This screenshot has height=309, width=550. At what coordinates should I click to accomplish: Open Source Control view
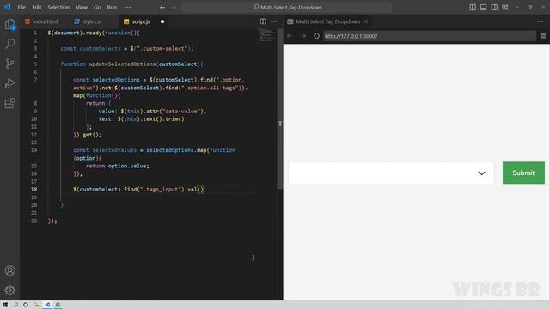tap(9, 64)
